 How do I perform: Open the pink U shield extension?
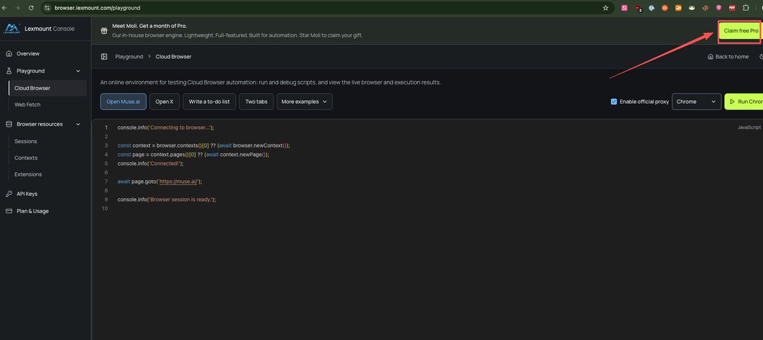click(718, 8)
